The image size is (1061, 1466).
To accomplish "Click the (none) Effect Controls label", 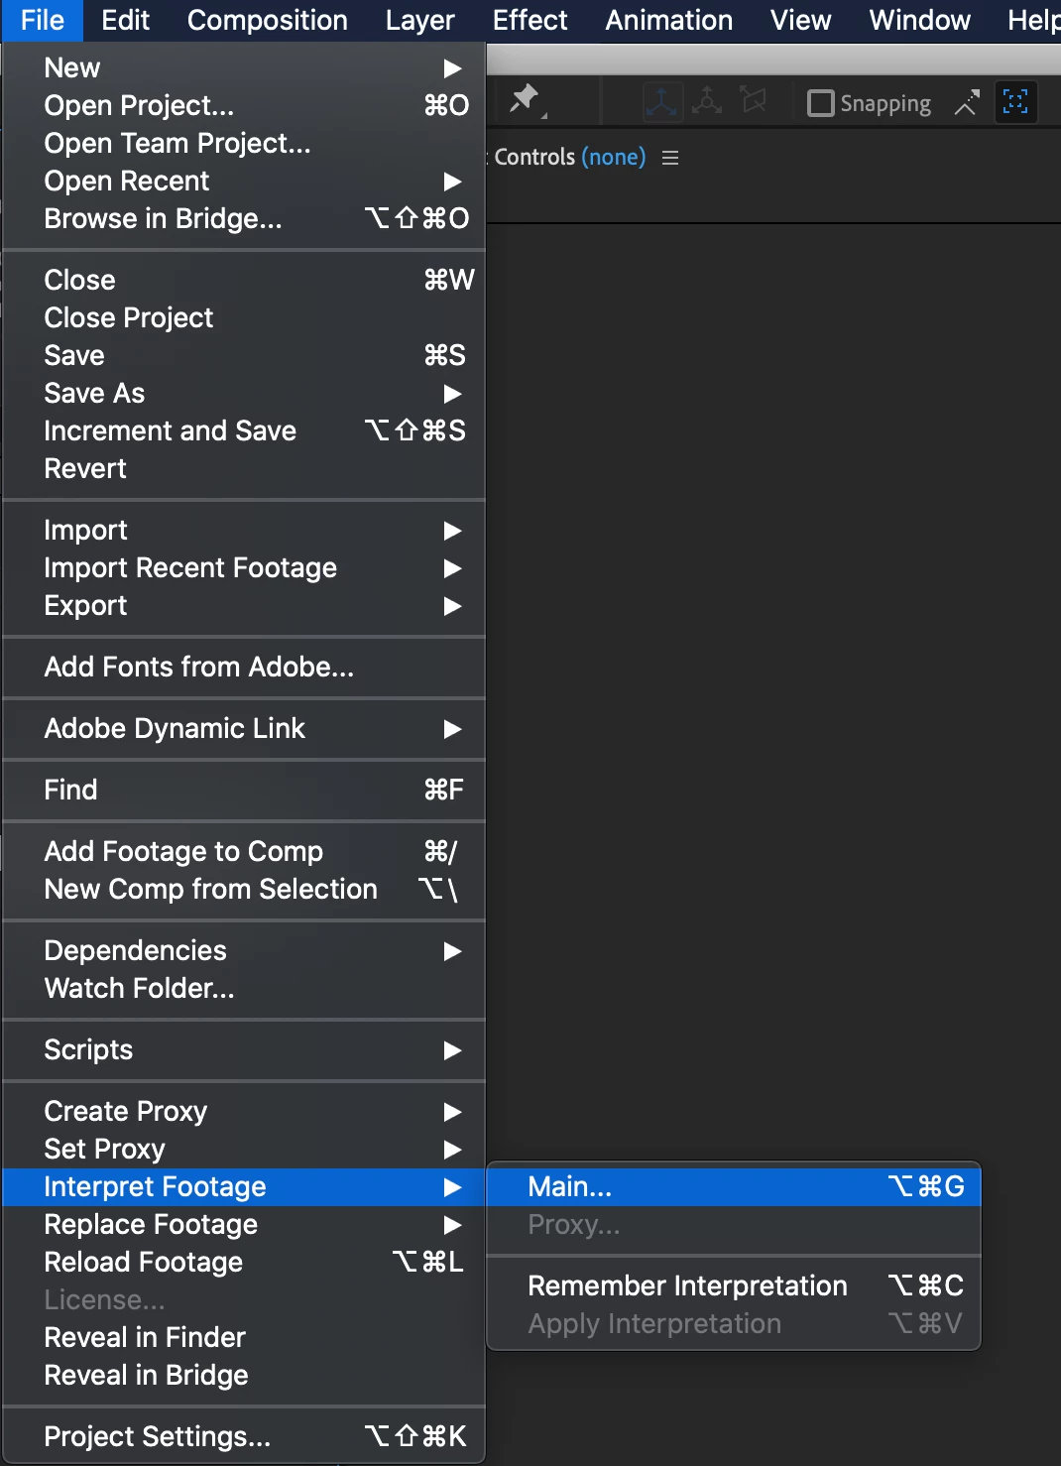I will pyautogui.click(x=614, y=157).
